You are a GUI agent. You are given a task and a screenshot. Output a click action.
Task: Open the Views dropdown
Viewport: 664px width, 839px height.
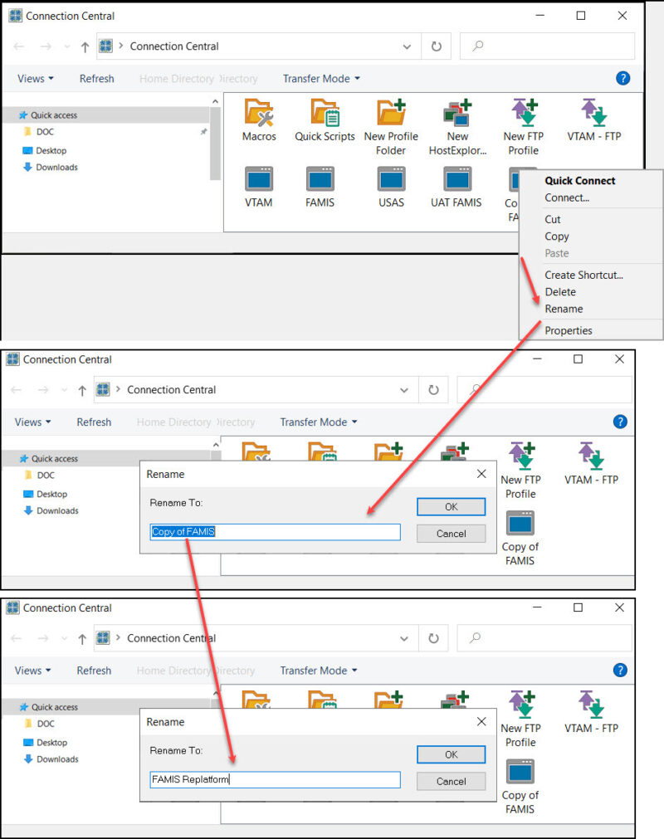tap(34, 78)
